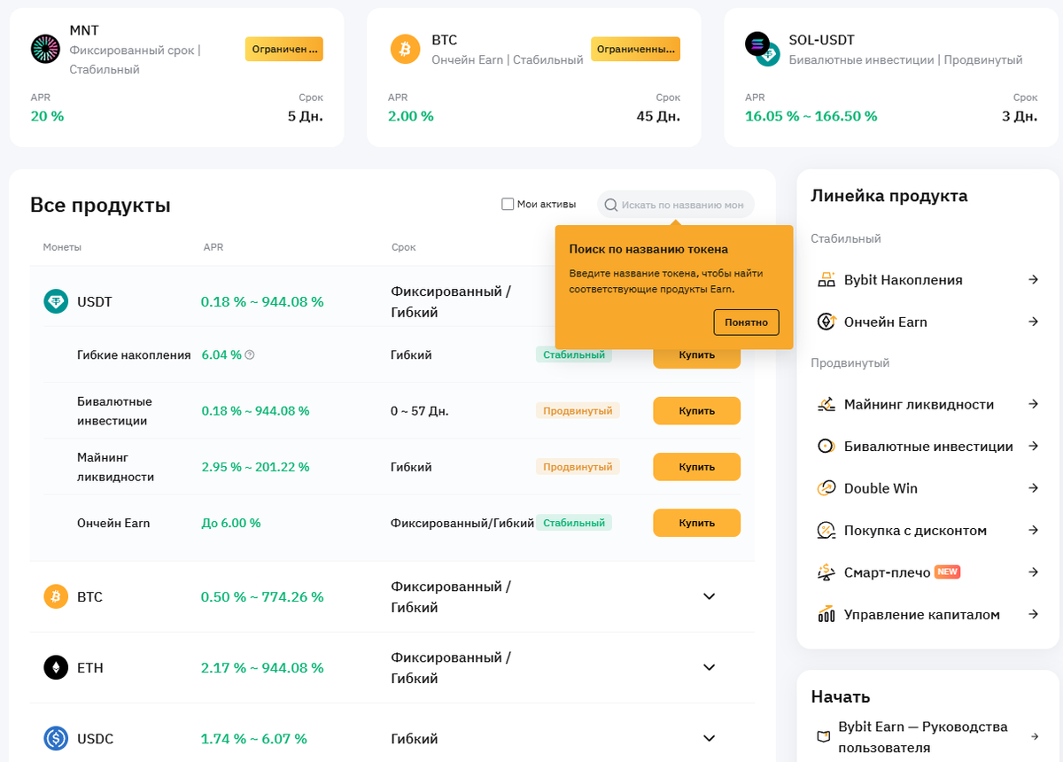Click the USDC coin icon in product list
This screenshot has width=1063, height=762.
click(56, 738)
